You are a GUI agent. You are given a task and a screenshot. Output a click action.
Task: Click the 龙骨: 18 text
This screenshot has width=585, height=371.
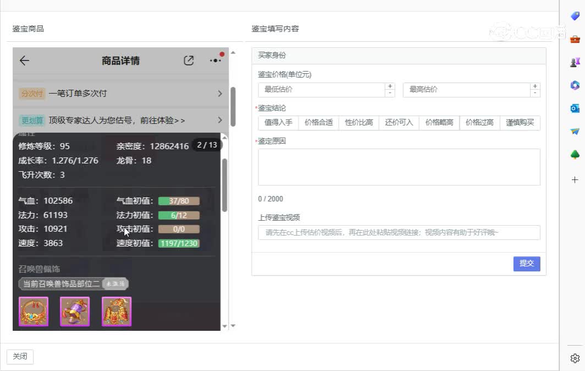[134, 161]
